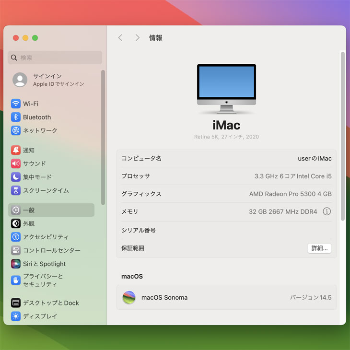Image resolution: width=350 pixels, height=350 pixels.
Task: Click the コンピュータ名 label
Action: pyautogui.click(x=141, y=158)
